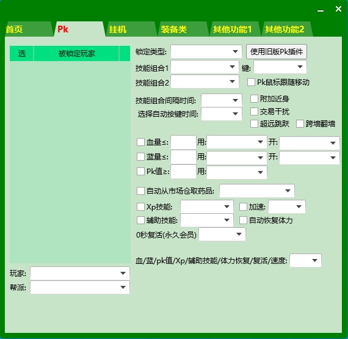
Task: Switch to the 首页 tab
Action: point(29,29)
